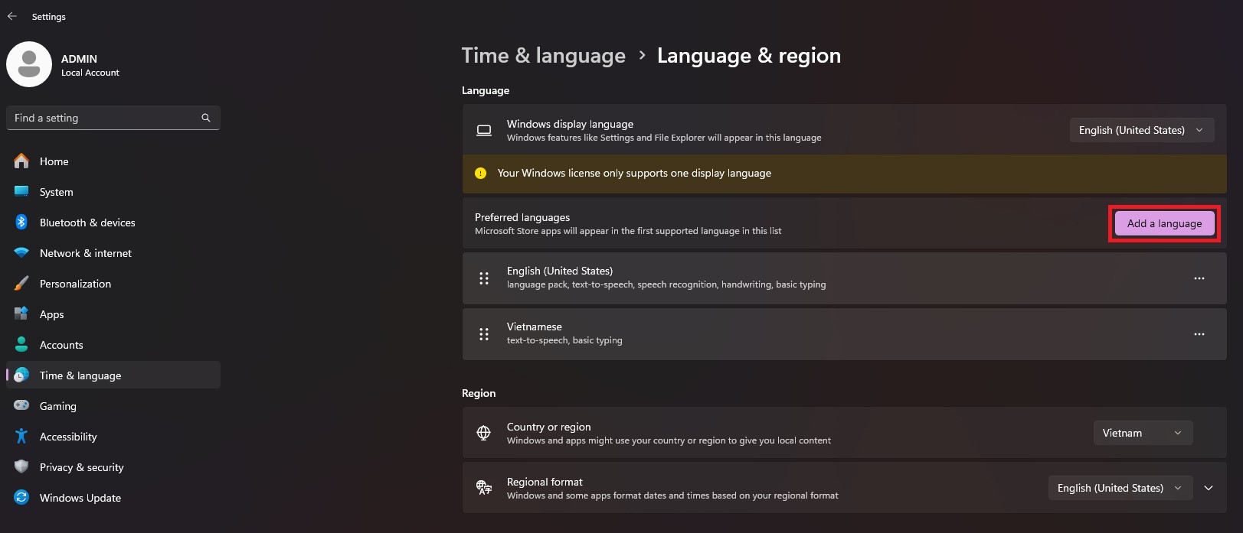Click the Local Account label
The image size is (1243, 533).
coord(90,73)
